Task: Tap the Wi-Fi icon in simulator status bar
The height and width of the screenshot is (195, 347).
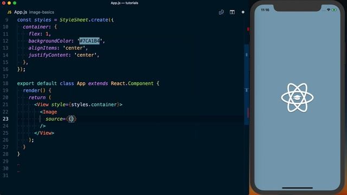Action: [329, 10]
